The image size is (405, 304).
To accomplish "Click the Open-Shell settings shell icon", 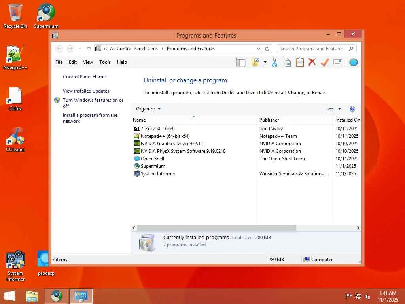I will pos(353,62).
